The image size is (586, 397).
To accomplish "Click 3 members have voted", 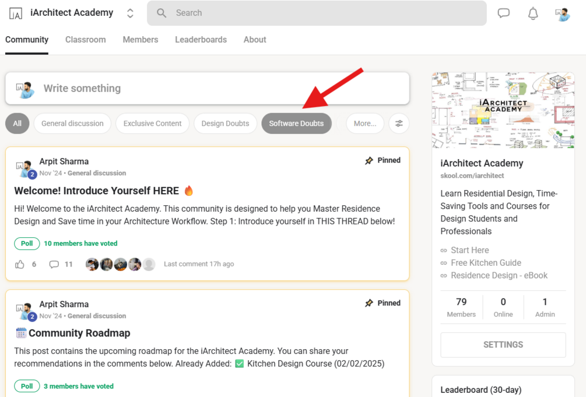I will pos(79,386).
